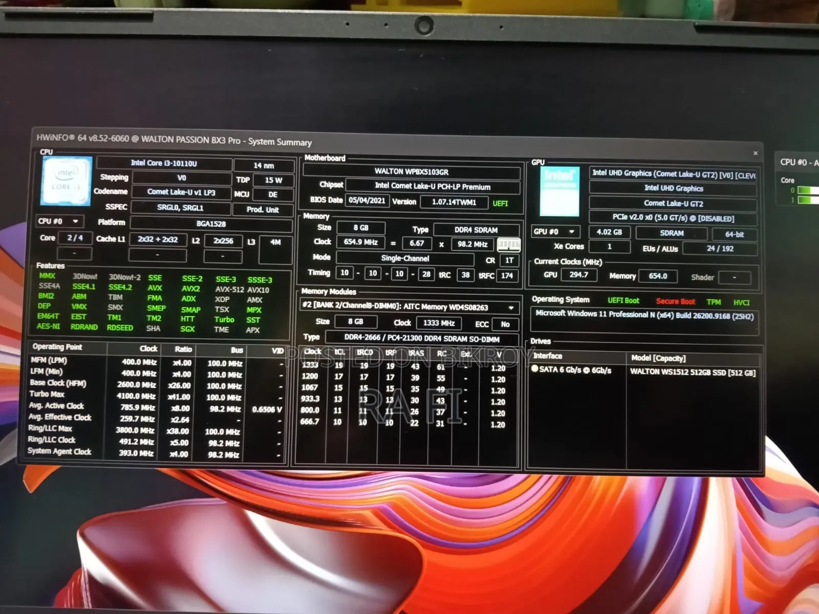Click the memory Clock 654.9 MHz field
This screenshot has height=614, width=819.
[x=360, y=242]
